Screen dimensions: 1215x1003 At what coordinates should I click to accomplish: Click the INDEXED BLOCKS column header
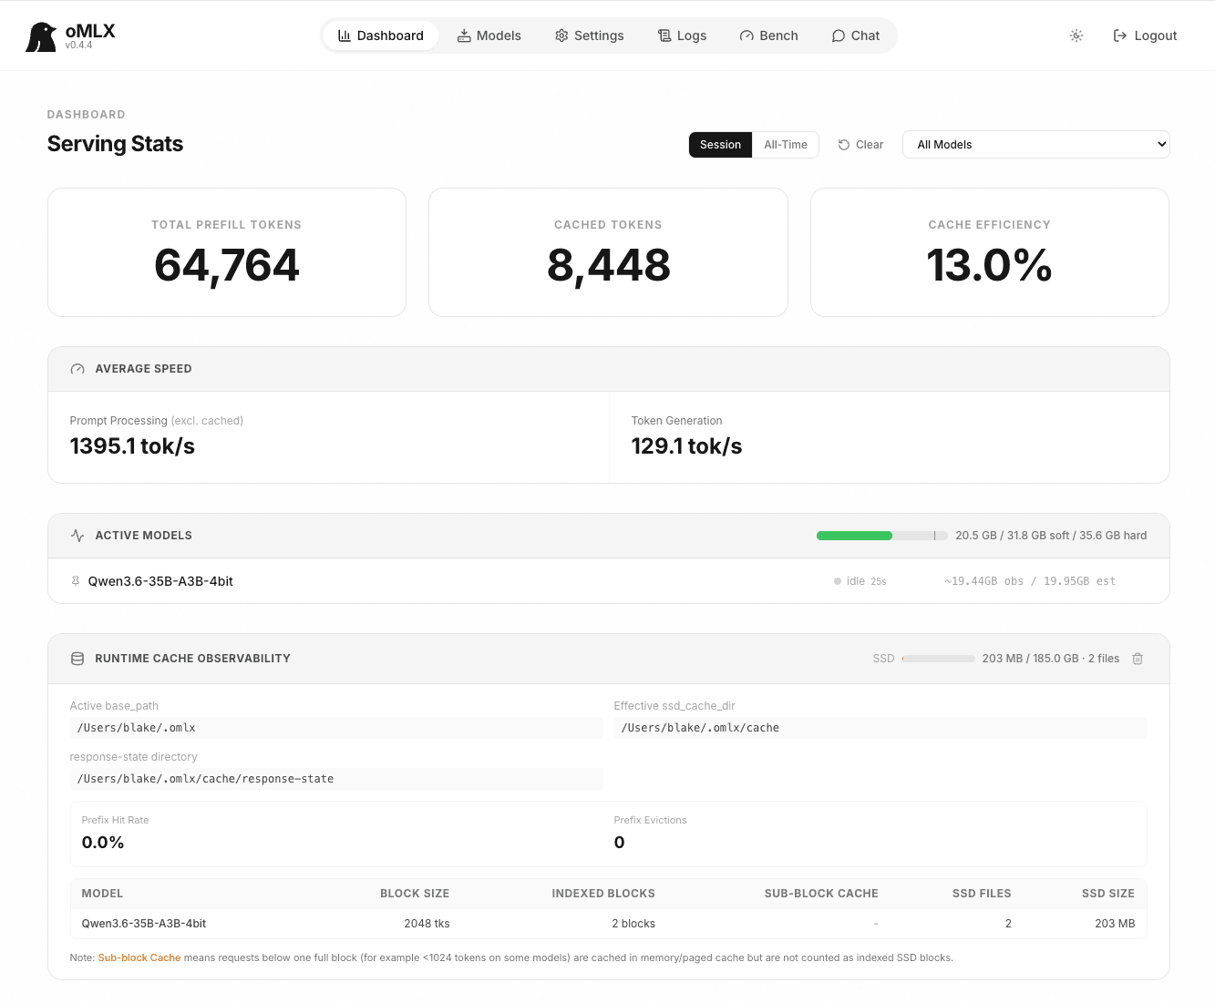tap(603, 894)
